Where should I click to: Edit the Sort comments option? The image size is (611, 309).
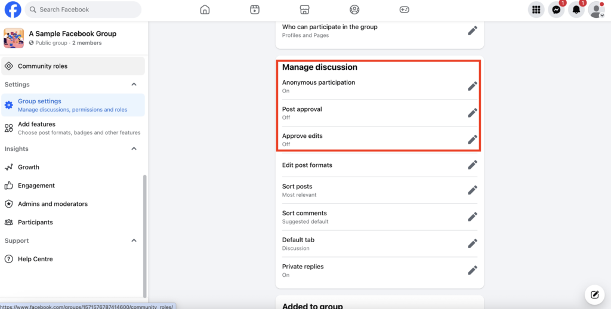[x=472, y=217]
